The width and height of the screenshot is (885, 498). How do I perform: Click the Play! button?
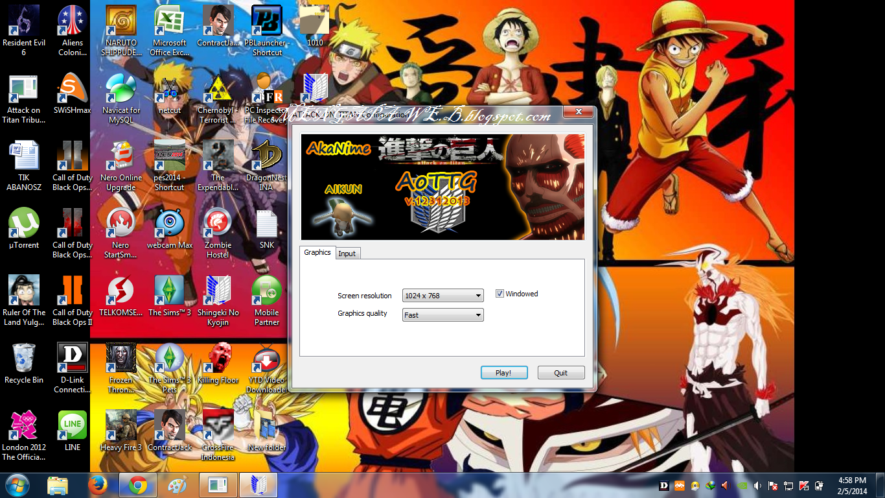[x=504, y=373]
